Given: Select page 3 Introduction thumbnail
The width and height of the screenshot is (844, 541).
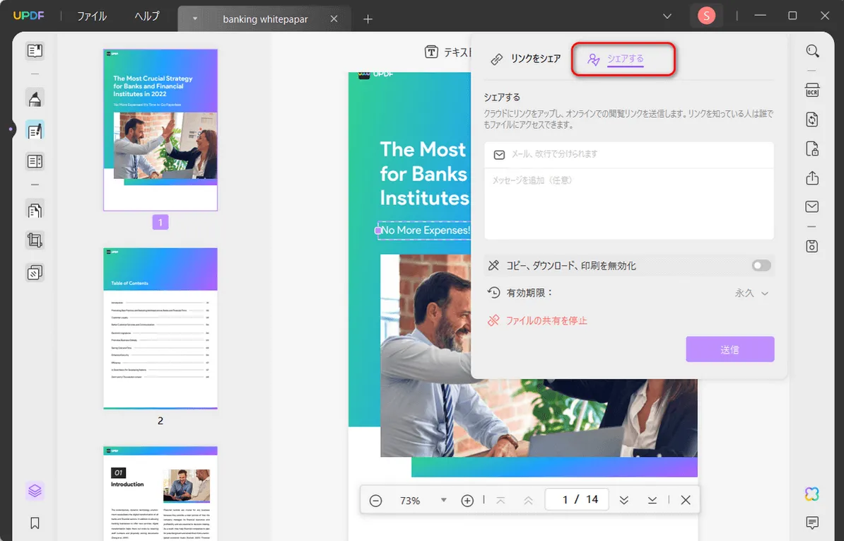Looking at the screenshot, I should pyautogui.click(x=160, y=493).
